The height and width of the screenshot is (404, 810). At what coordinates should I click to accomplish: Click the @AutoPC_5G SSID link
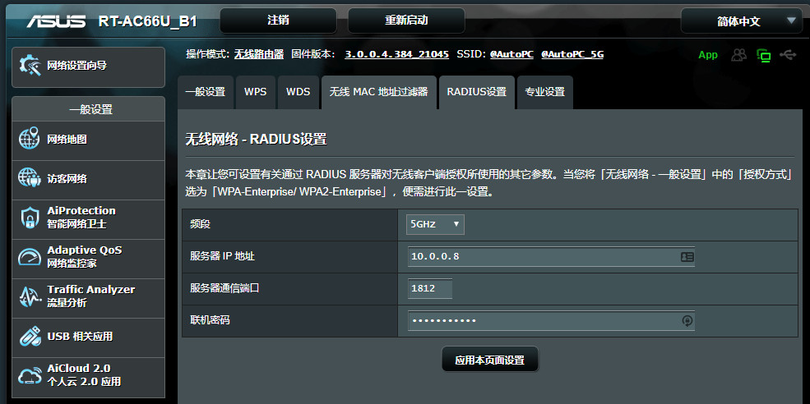coord(572,54)
